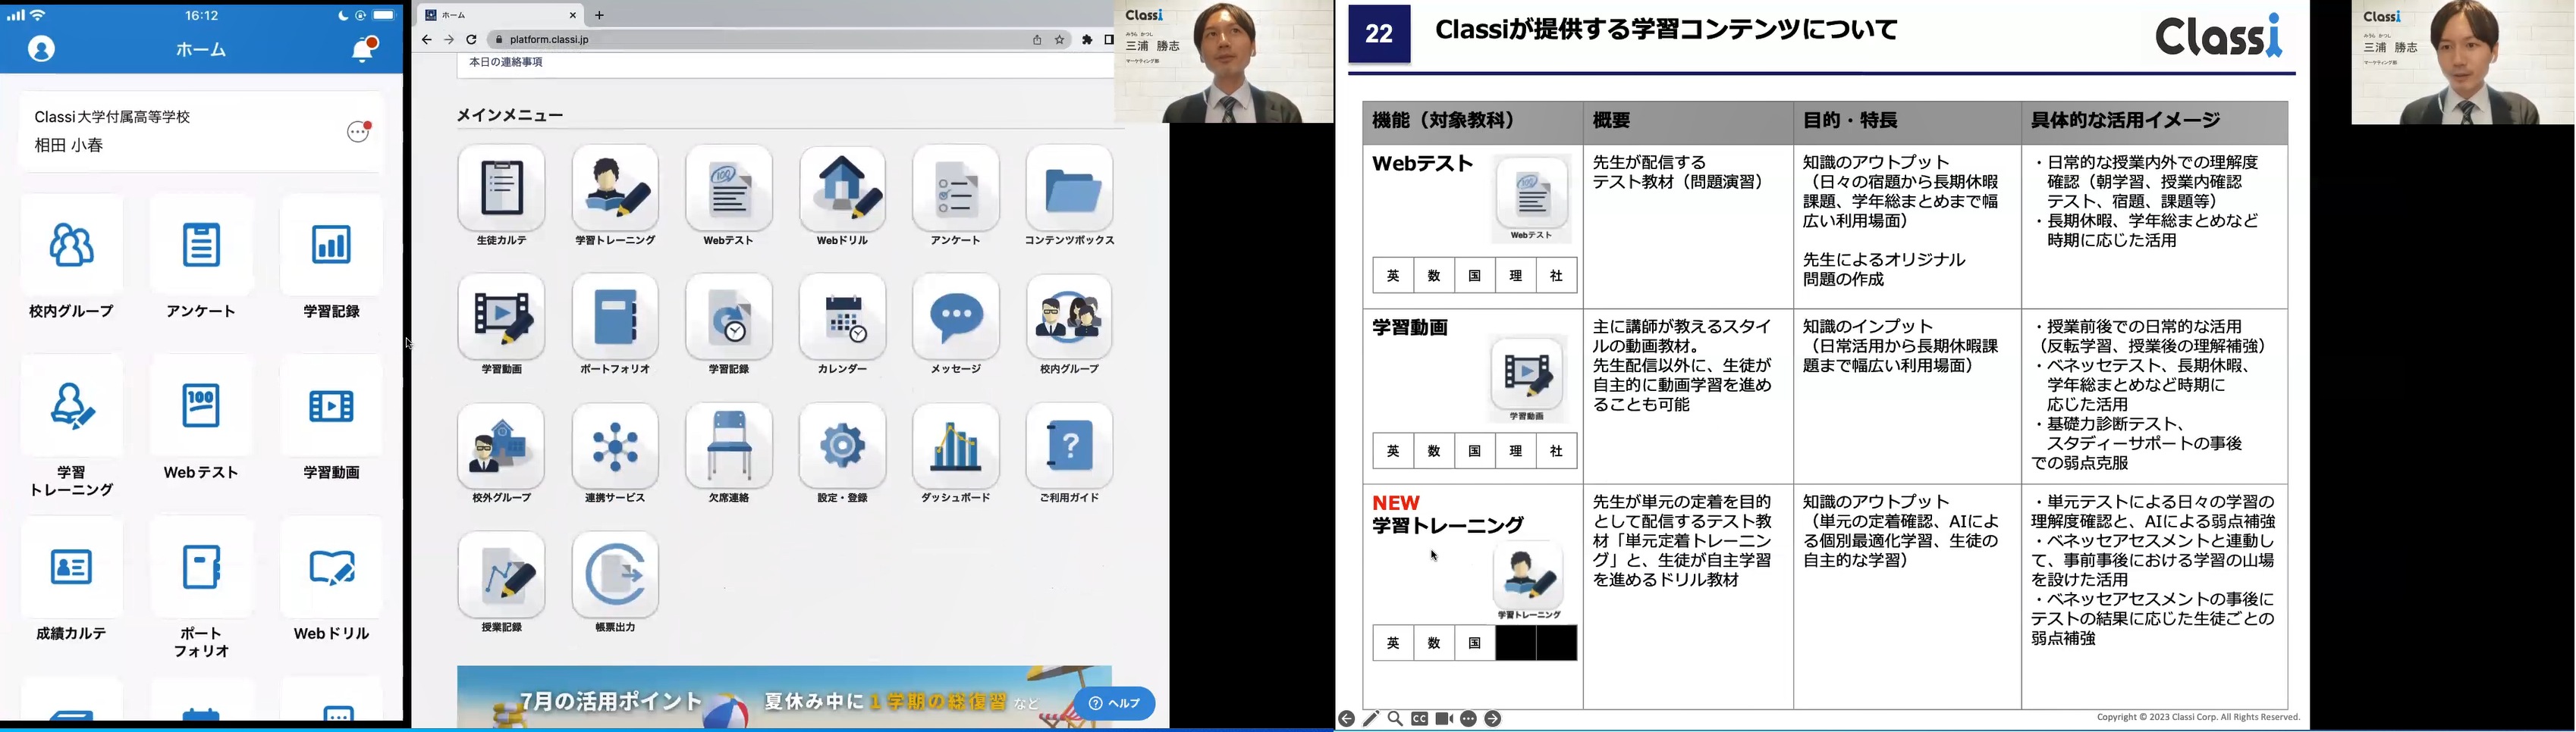Open ダッシュボード chart icon
This screenshot has height=732, width=2576.
(x=956, y=446)
